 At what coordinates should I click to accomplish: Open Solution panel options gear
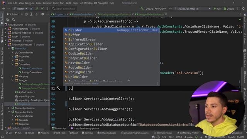click(x=42, y=14)
